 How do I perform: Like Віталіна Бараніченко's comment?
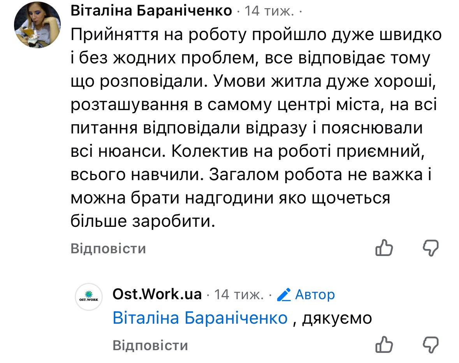[x=383, y=247]
